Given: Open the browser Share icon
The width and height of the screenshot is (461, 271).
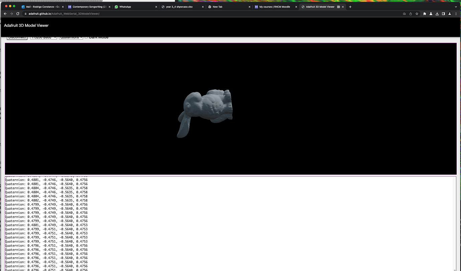Looking at the screenshot, I should point(410,14).
